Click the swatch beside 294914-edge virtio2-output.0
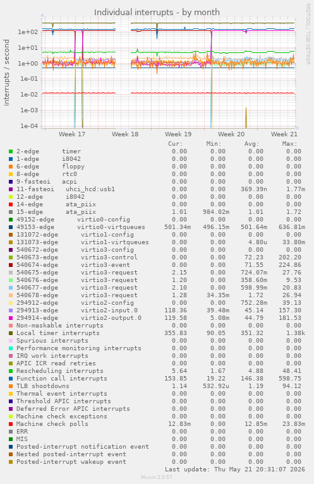The height and width of the screenshot is (484, 314). click(11, 318)
